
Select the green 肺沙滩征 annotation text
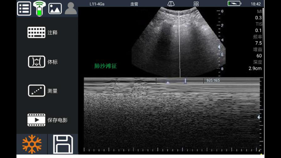[106, 66]
